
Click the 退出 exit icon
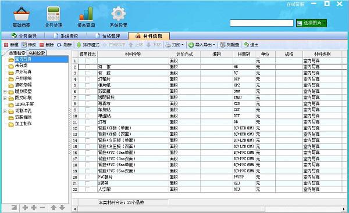246,45
